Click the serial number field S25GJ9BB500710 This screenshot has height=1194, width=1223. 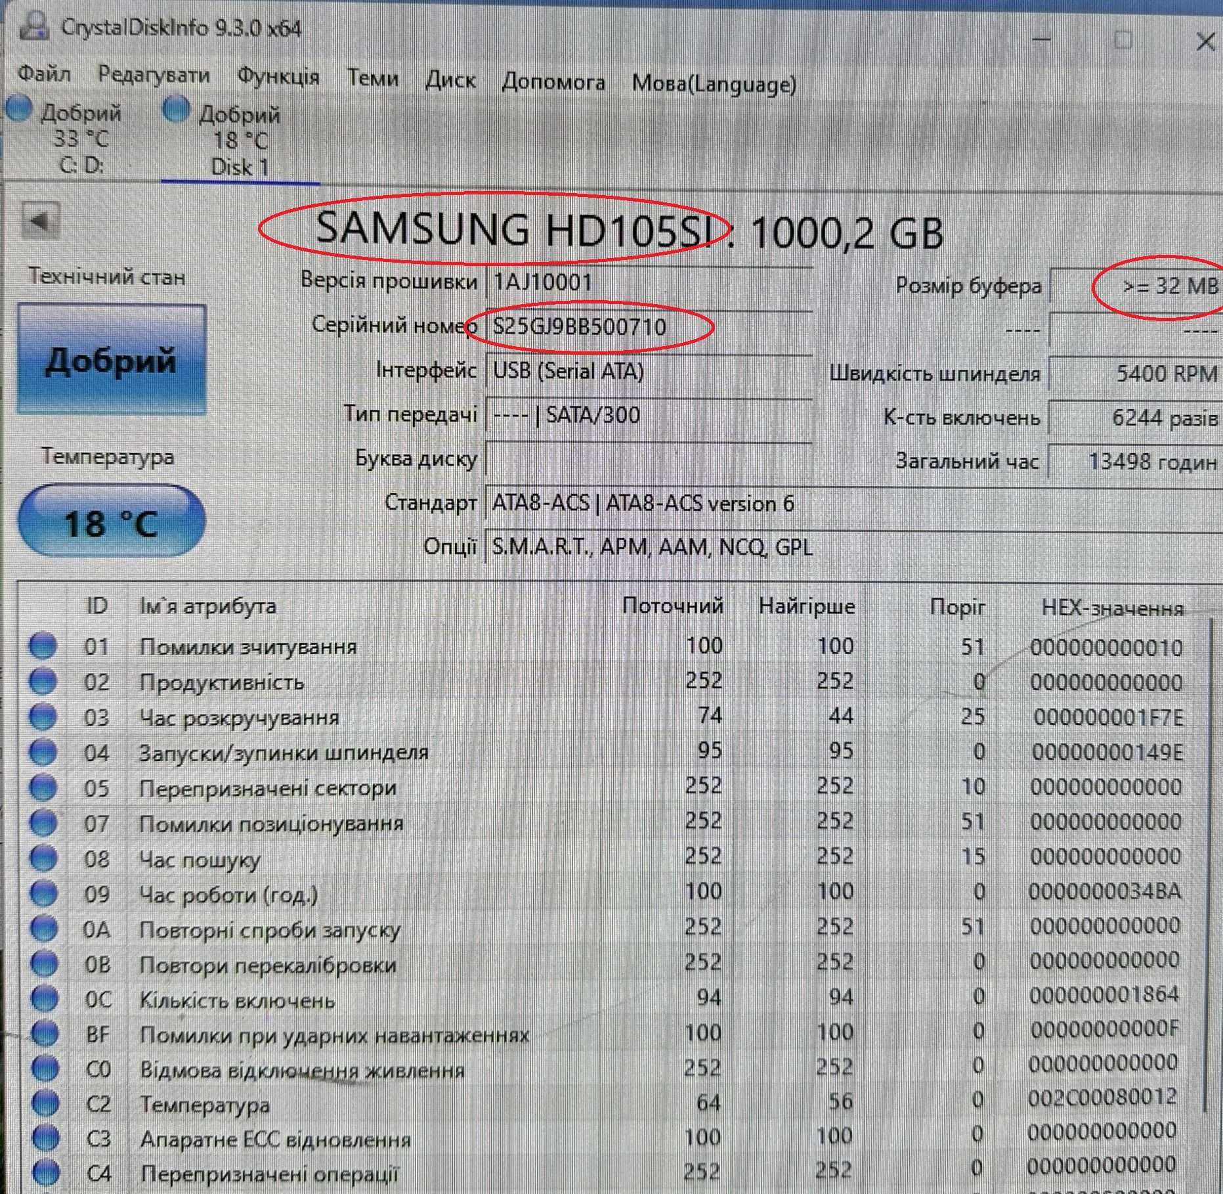649,326
